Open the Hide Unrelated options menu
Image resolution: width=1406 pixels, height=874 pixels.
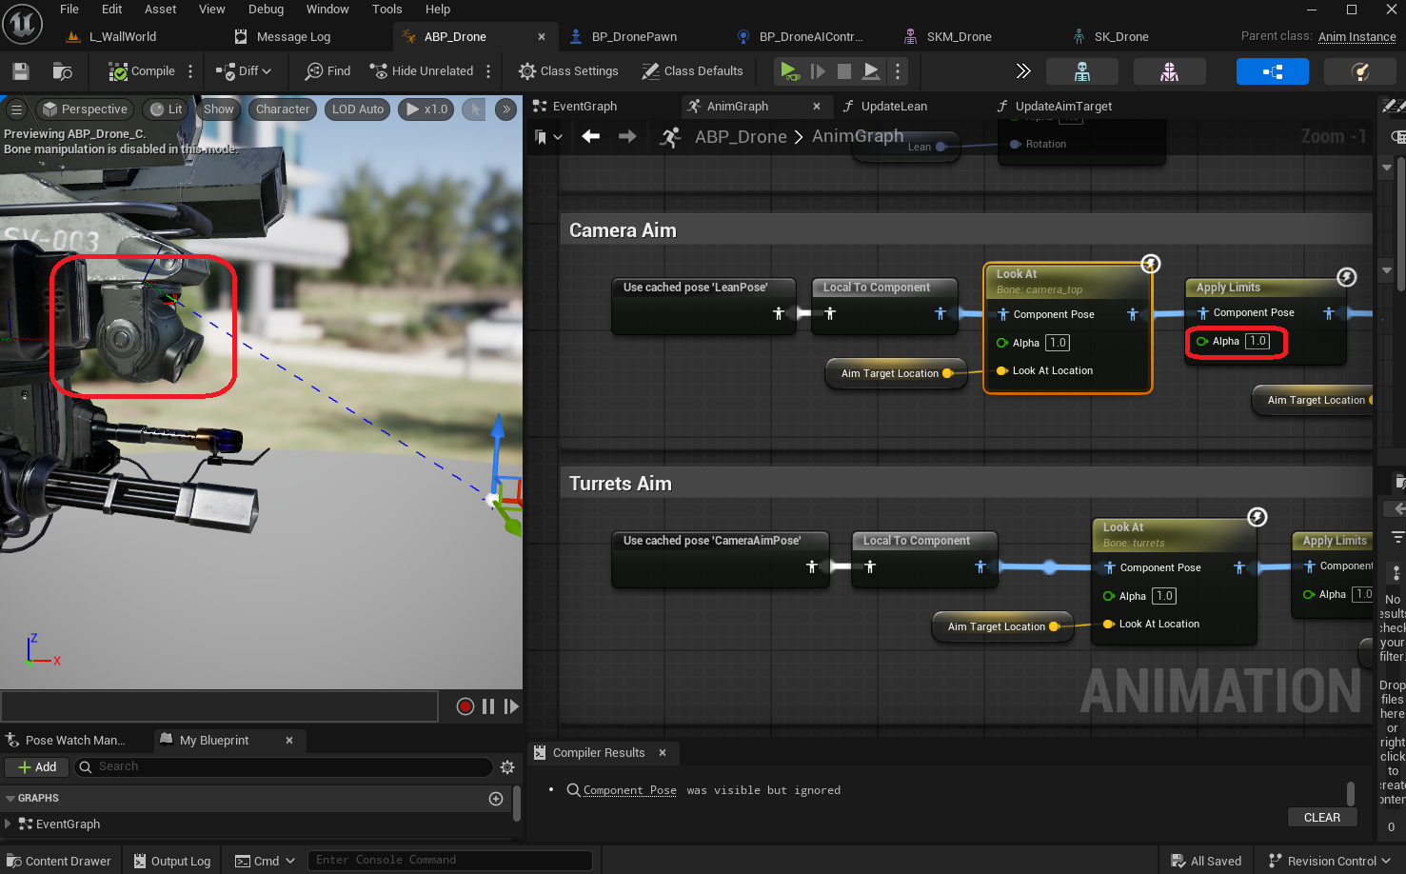point(488,71)
